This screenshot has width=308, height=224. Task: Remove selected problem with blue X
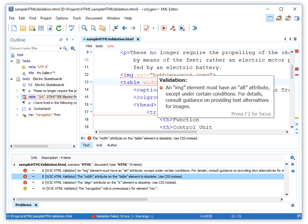292,164
